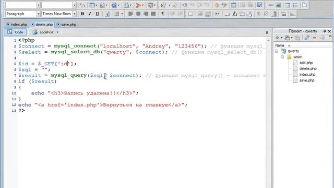
Task: Click line 5 code with $_GET['id']
Action: coord(47,64)
